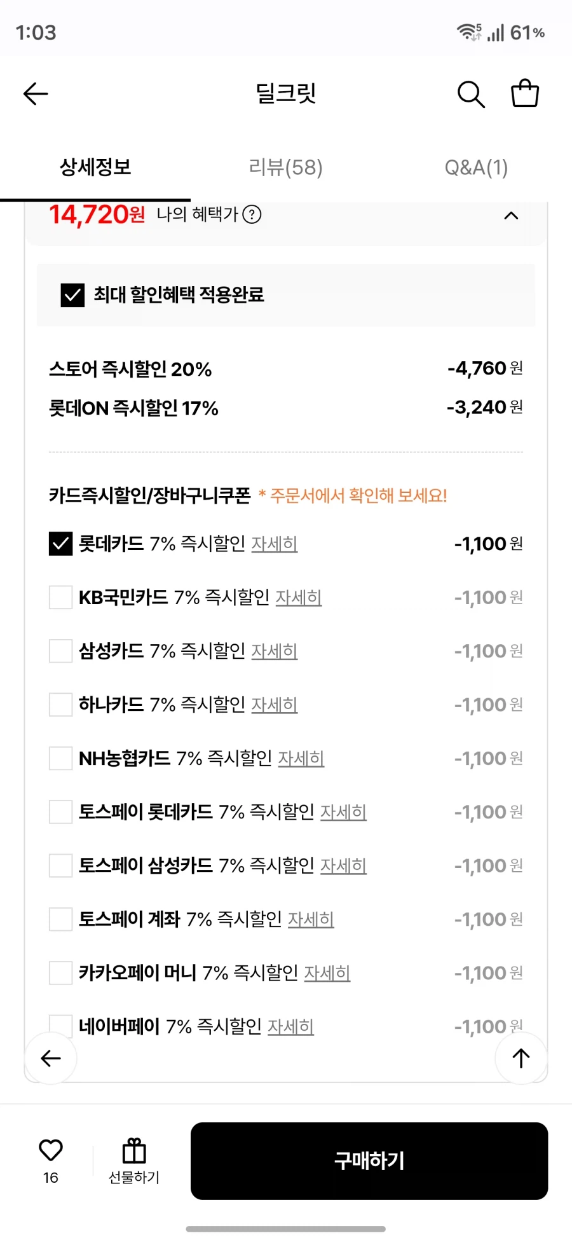
Task: Open the search icon
Action: 470,93
